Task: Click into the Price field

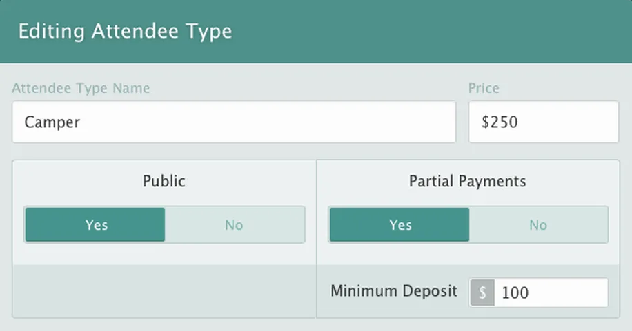Action: (544, 122)
